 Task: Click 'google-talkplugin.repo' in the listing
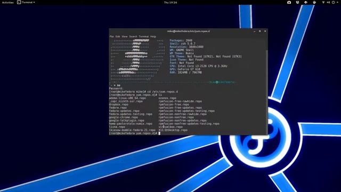(x=127, y=121)
